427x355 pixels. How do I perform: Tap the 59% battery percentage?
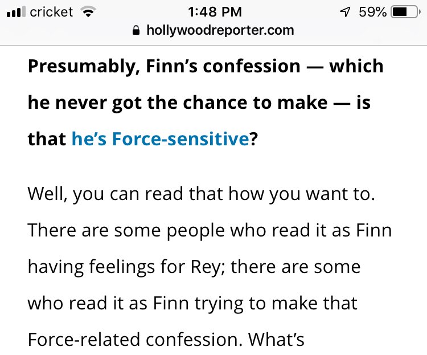[372, 12]
